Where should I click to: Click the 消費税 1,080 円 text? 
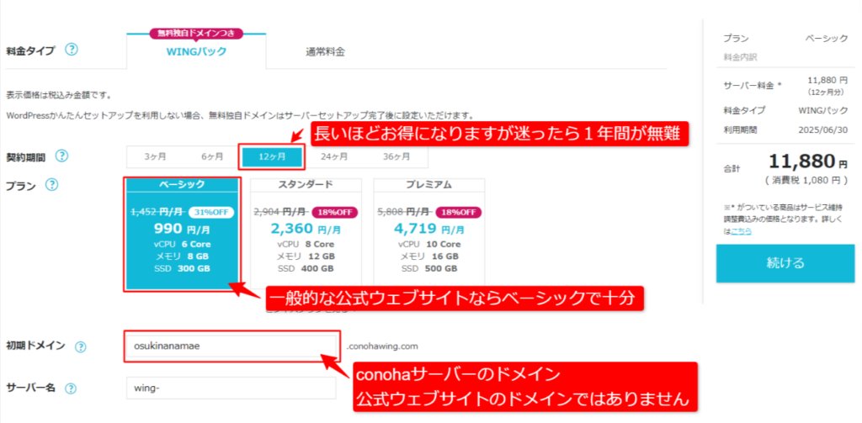point(806,180)
